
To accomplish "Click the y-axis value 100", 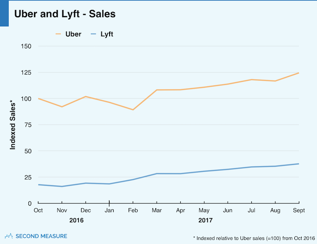I will click(26, 99).
